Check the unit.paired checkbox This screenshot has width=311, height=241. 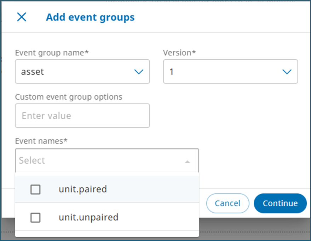click(35, 190)
